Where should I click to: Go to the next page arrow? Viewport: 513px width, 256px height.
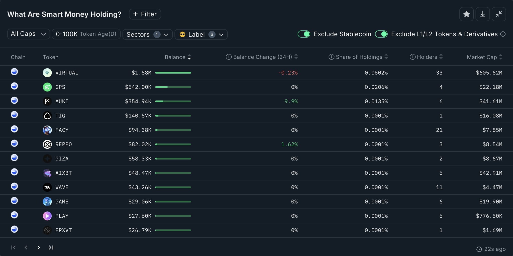pyautogui.click(x=38, y=247)
